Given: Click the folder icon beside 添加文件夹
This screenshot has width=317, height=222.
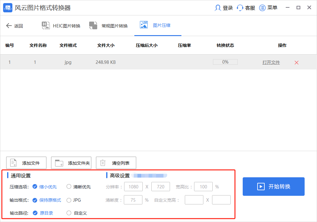Looking at the screenshot, I should (x=58, y=162).
